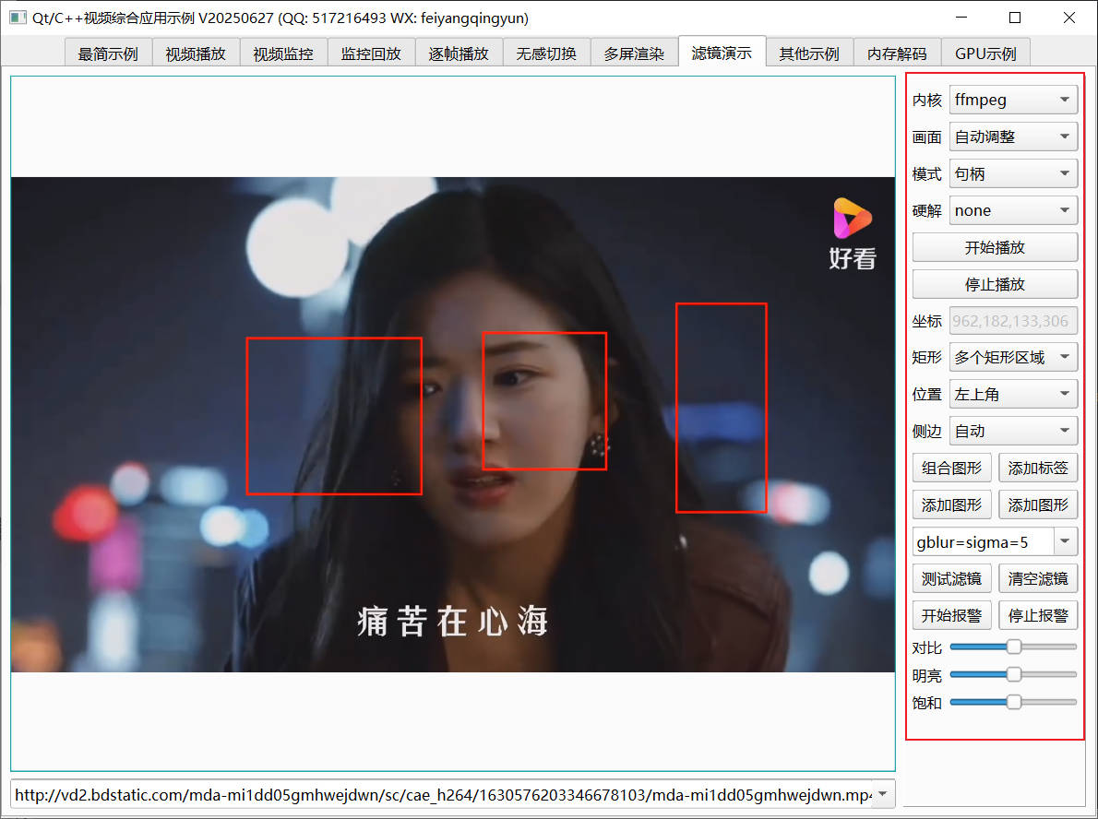This screenshot has width=1098, height=819.
Task: Close the application window
Action: 1068,18
